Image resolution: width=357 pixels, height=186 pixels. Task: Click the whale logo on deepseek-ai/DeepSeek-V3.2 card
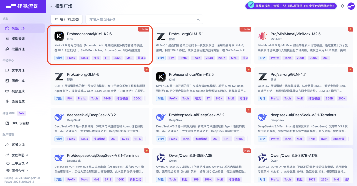point(59,117)
